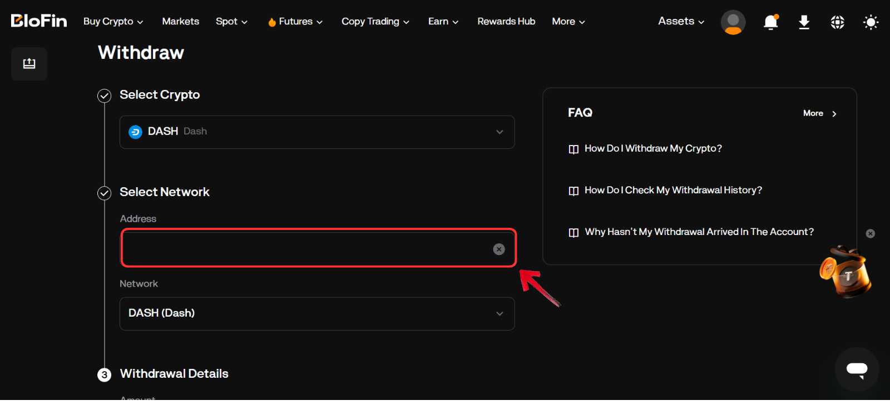Click the floating coin rewards mascot

tap(845, 273)
